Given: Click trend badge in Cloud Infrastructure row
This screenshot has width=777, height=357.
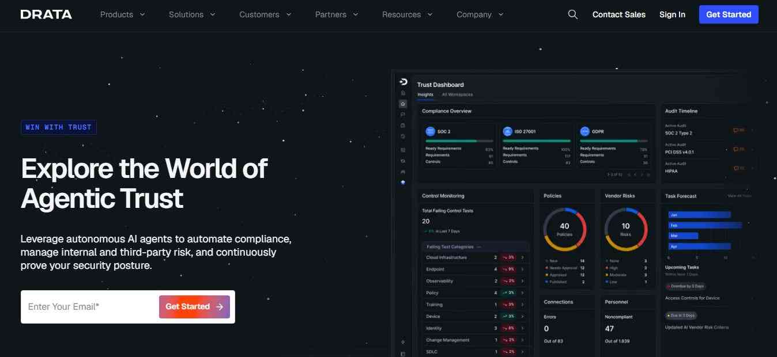Looking at the screenshot, I should click(508, 257).
